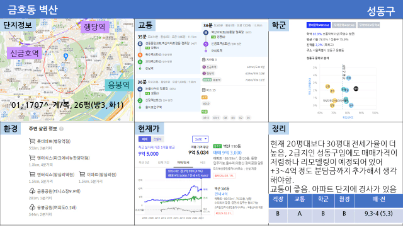Screen dimensions: 403x227
Task: Click the light blue dot at top of scatter chart
Action: click(348, 78)
